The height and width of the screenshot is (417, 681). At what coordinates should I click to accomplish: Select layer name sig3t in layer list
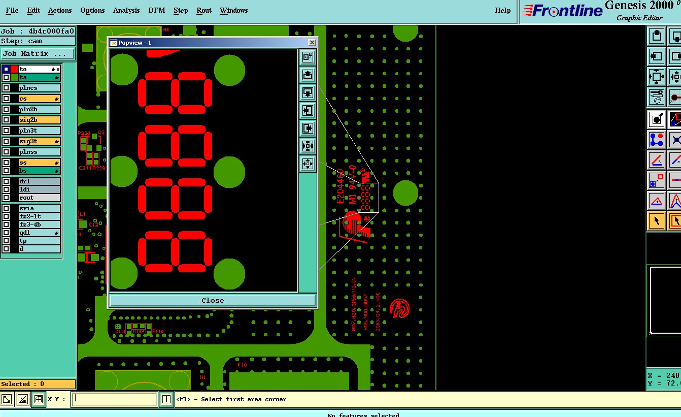40,141
